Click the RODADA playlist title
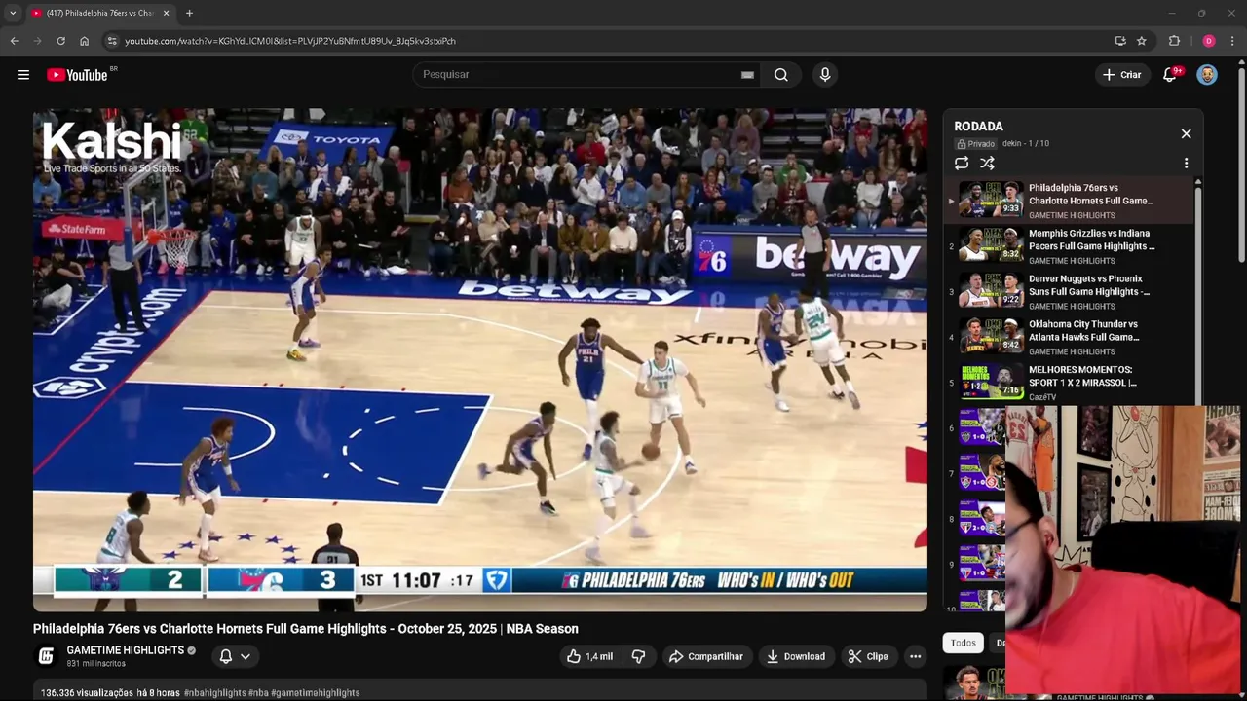1247x701 pixels. [x=978, y=127]
